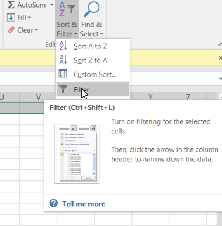Image resolution: width=222 pixels, height=226 pixels.
Task: Click the Sort & Filter button
Action: click(67, 19)
